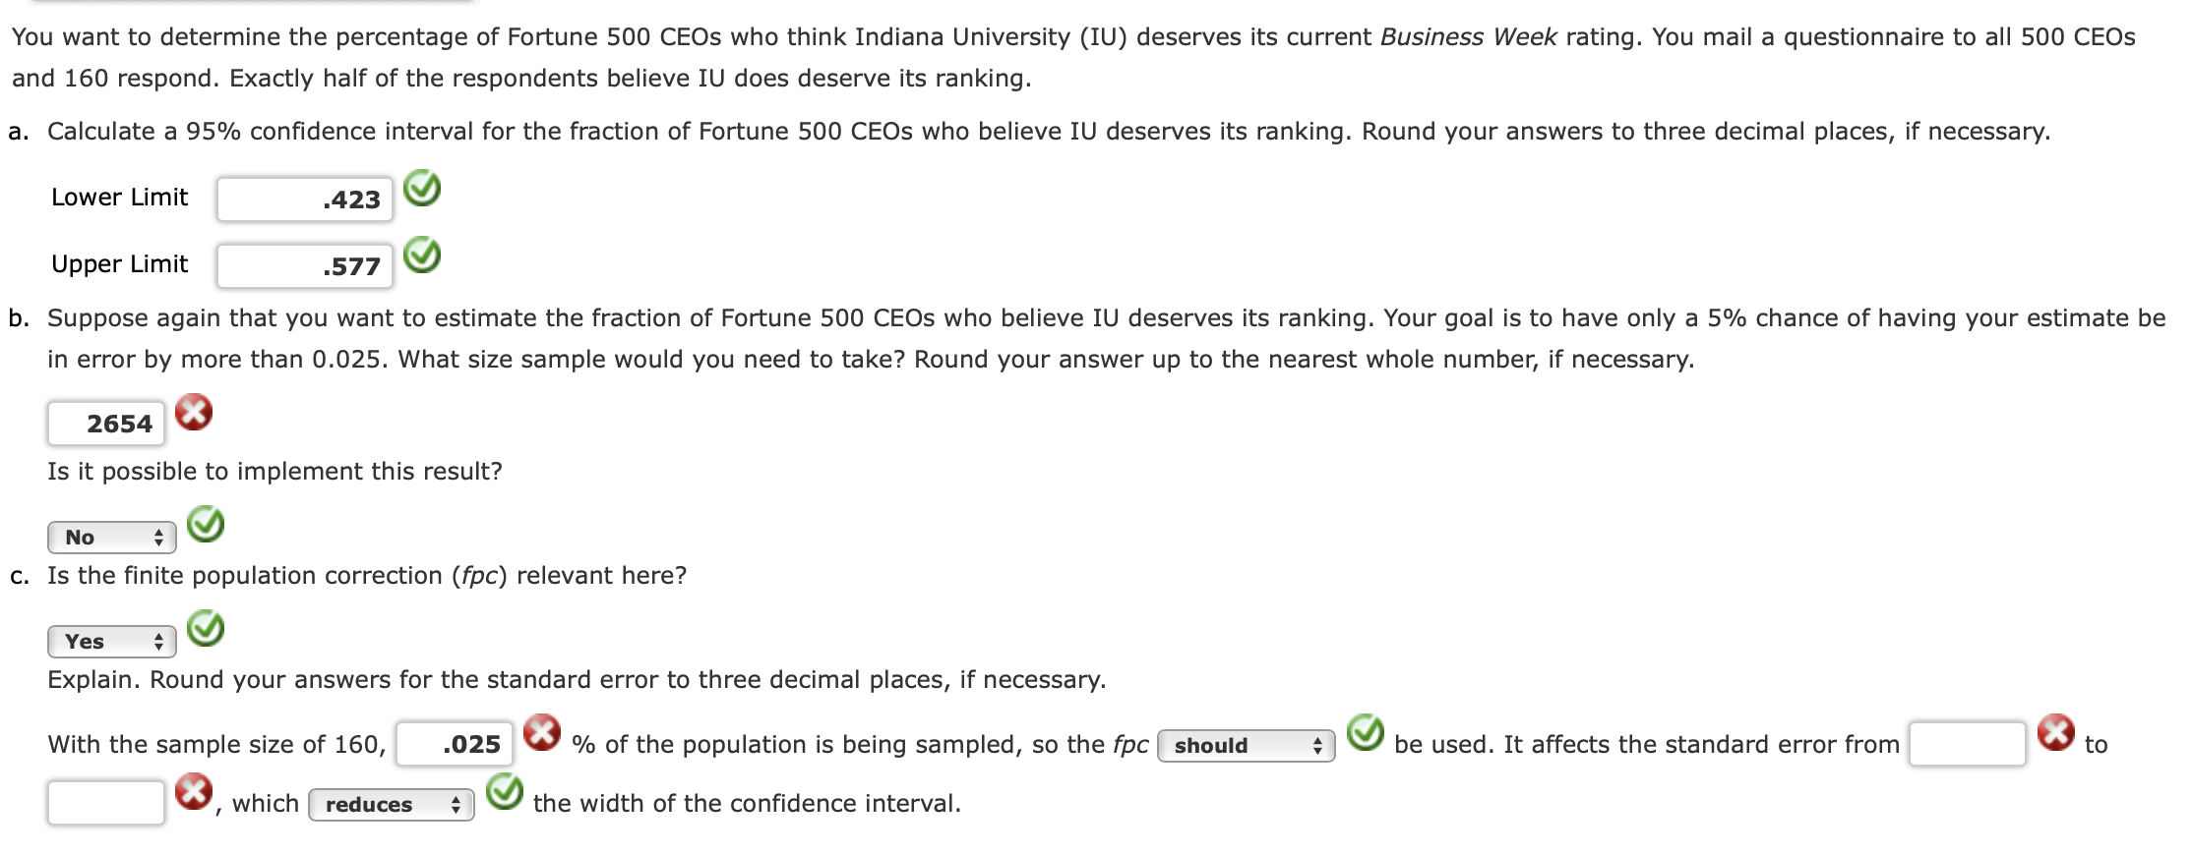Open the should dropdown in the explanation sentence
The width and height of the screenshot is (2192, 855).
[x=1245, y=744]
